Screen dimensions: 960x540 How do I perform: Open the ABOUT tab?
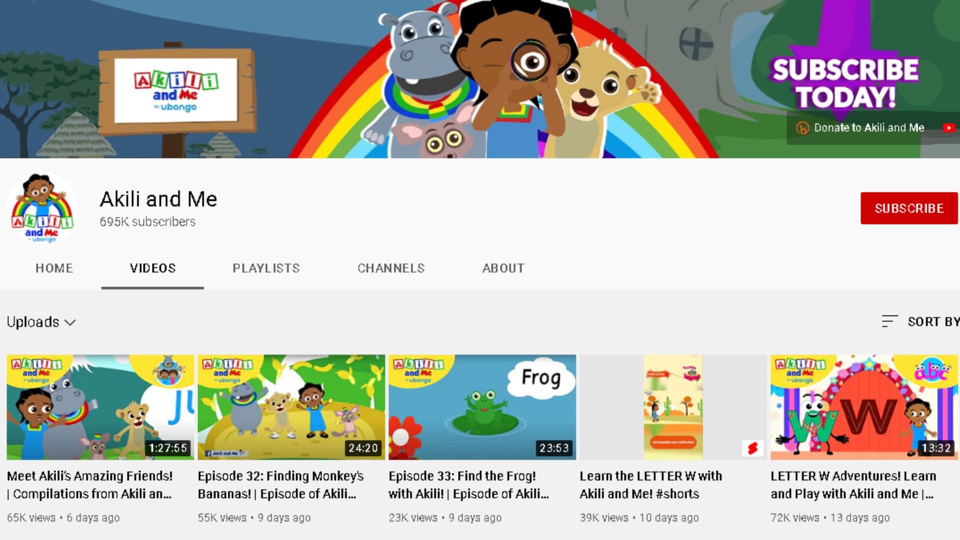pyautogui.click(x=503, y=268)
